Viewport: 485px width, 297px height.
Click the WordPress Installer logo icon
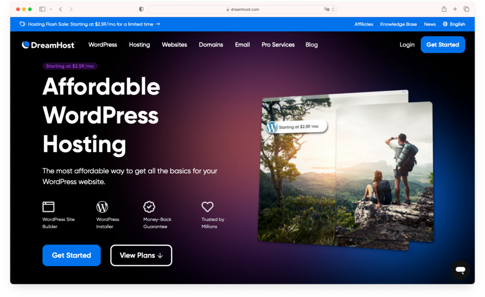click(x=102, y=207)
